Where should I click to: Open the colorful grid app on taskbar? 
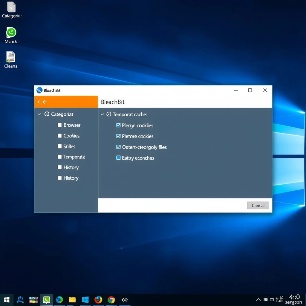pos(33,300)
